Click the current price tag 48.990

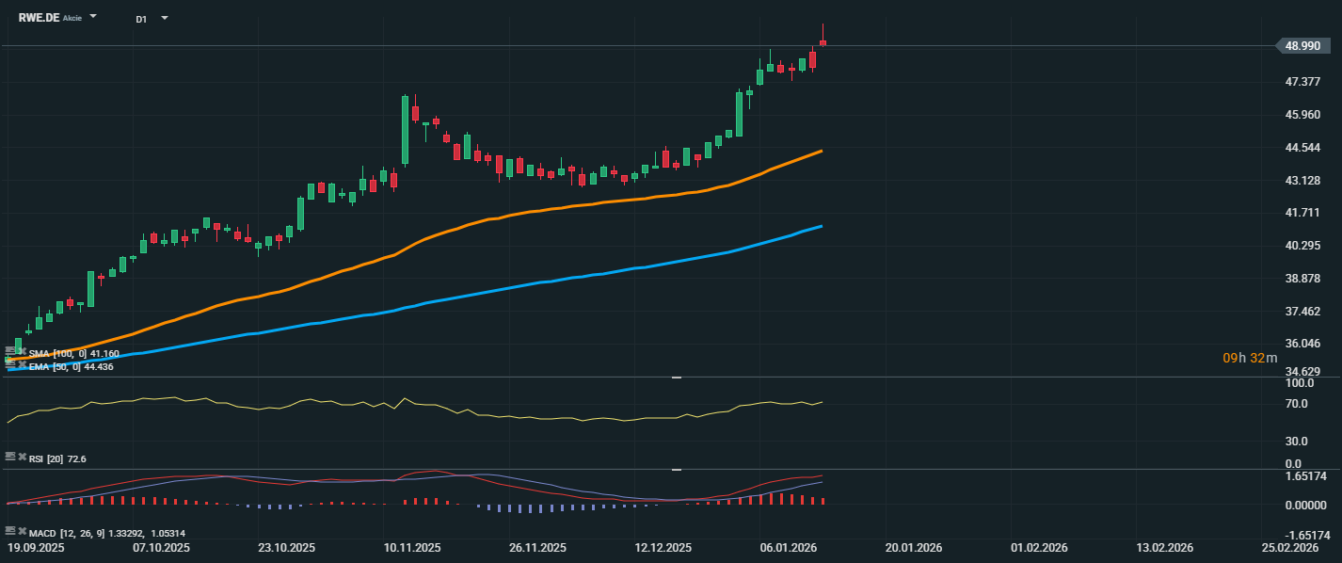click(1302, 45)
